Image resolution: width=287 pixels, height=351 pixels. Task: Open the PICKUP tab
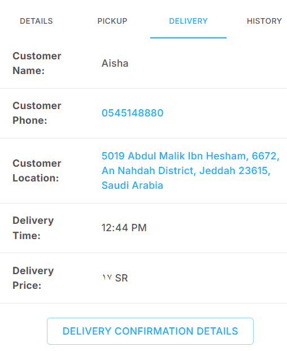[112, 21]
